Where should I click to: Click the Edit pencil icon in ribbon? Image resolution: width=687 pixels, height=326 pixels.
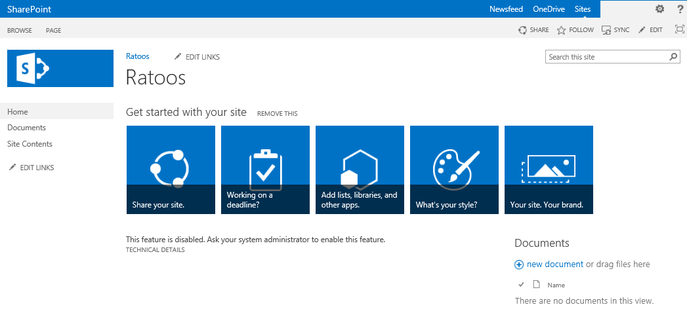(x=642, y=30)
